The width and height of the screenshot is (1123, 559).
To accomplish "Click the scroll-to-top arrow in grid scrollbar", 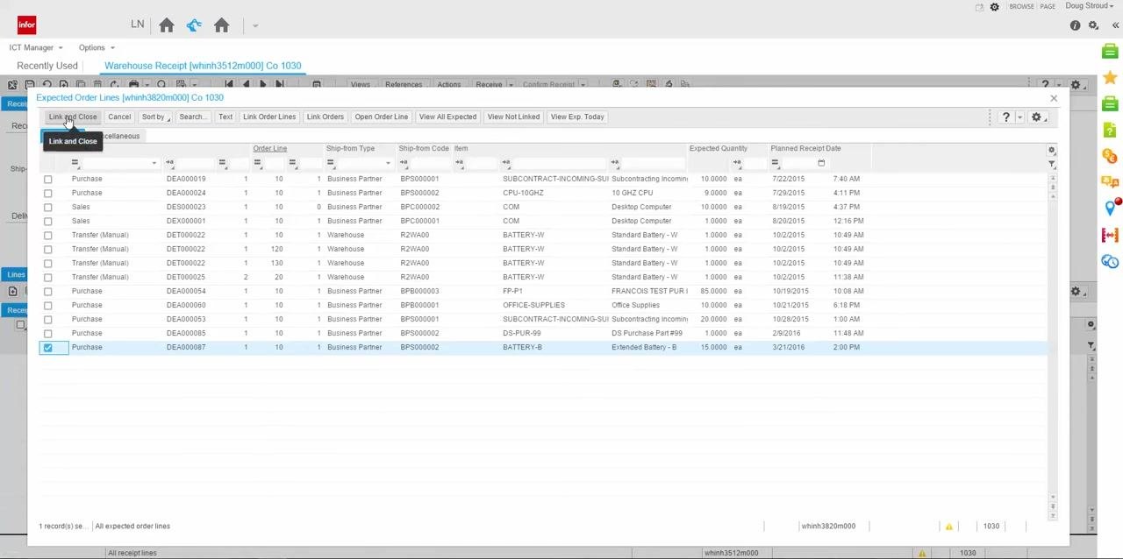I will [x=1052, y=180].
